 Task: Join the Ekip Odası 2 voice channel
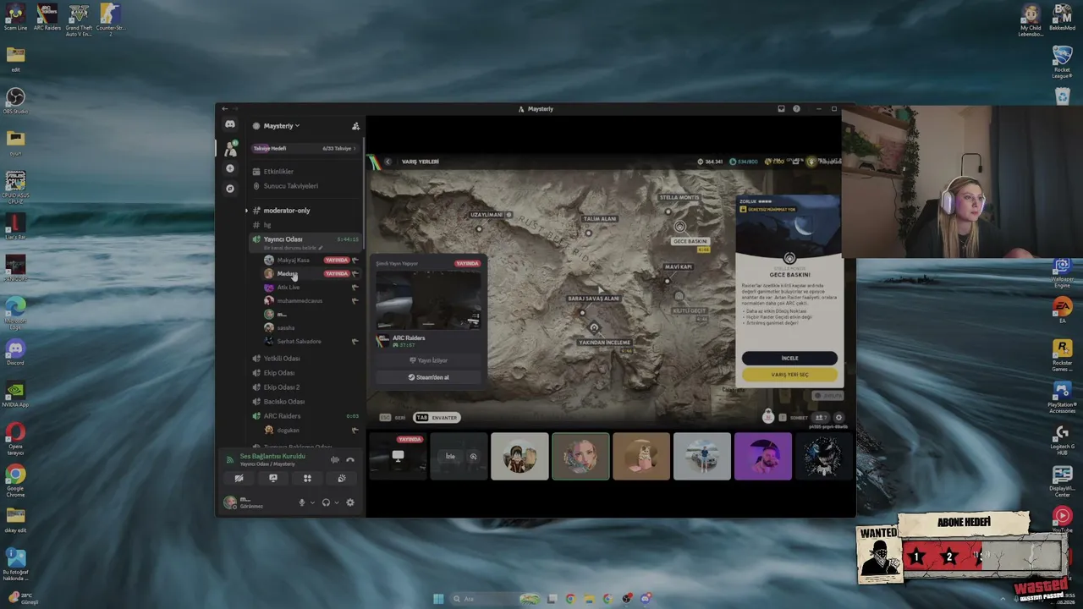281,387
